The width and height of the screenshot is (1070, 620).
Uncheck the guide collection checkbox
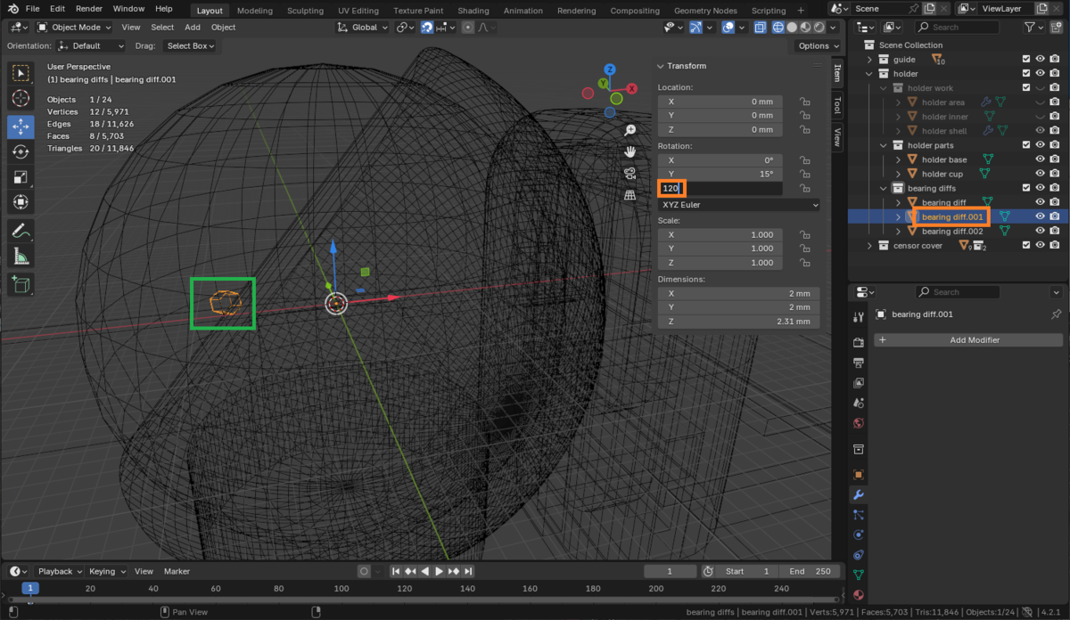coord(1026,60)
